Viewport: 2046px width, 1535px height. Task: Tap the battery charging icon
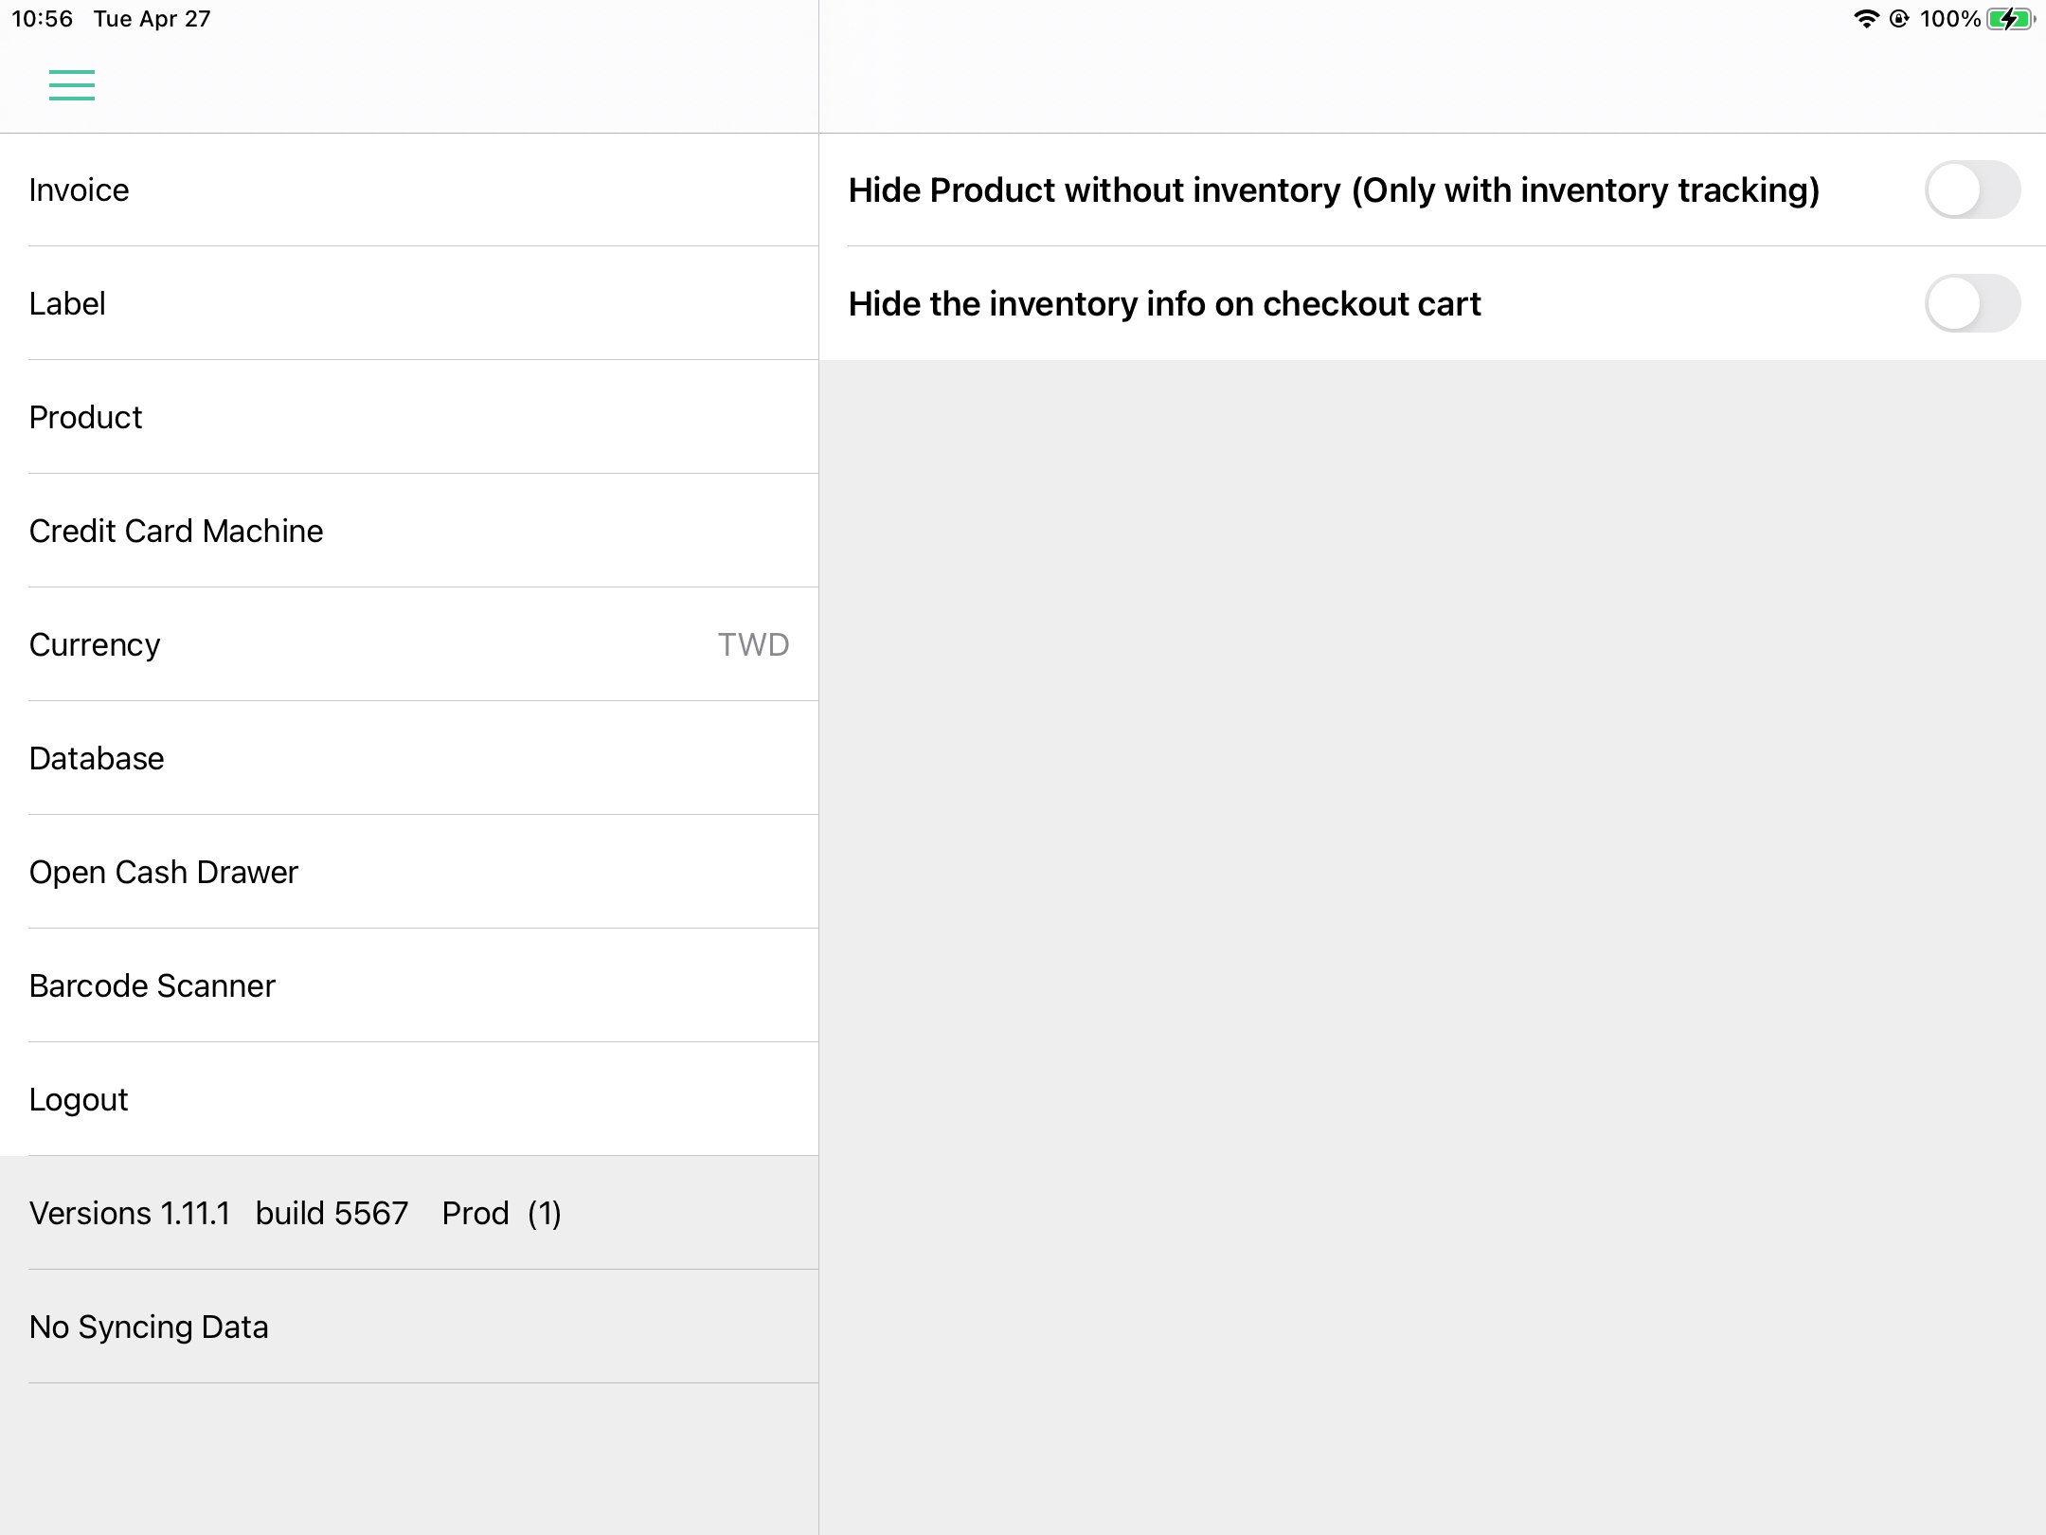click(x=2009, y=19)
